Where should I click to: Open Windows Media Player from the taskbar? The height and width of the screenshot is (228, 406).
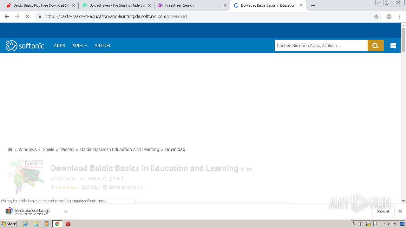[x=47, y=224]
